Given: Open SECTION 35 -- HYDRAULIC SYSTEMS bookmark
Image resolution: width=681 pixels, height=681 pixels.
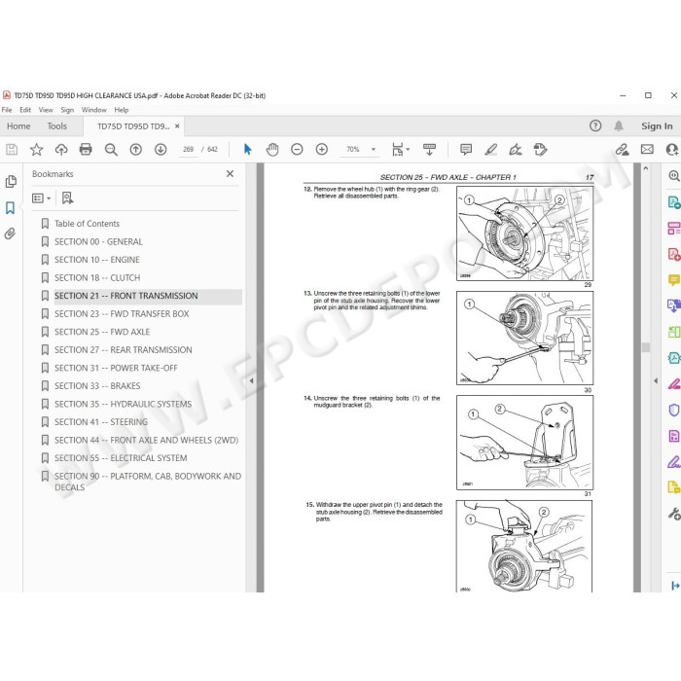Looking at the screenshot, I should [x=123, y=405].
